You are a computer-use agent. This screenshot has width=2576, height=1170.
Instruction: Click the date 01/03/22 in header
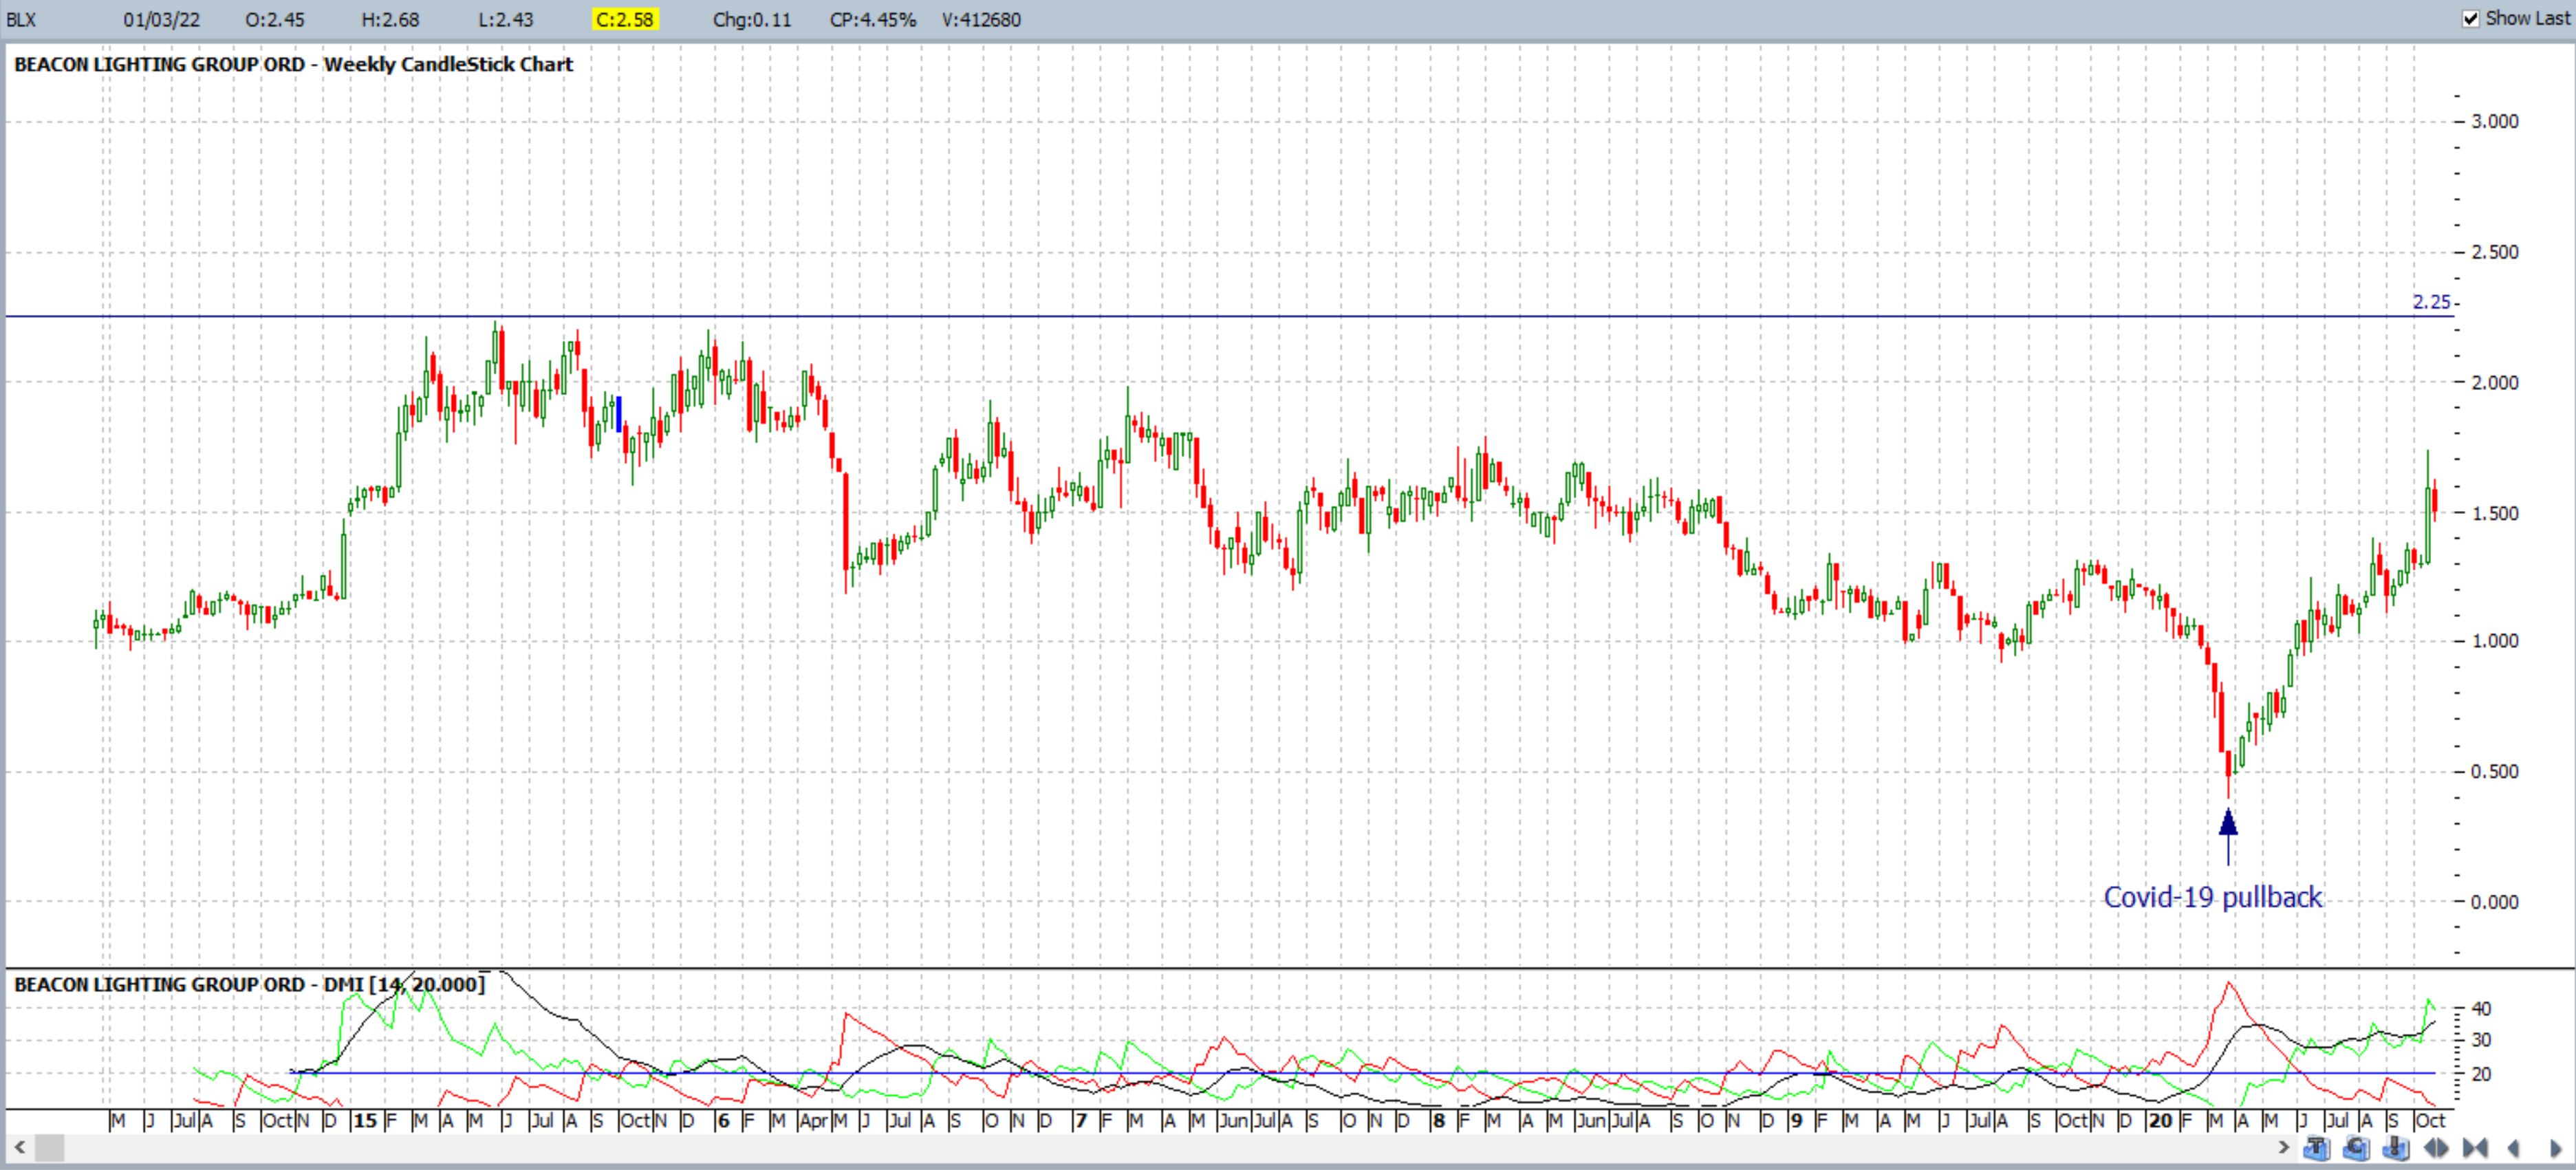pos(162,19)
